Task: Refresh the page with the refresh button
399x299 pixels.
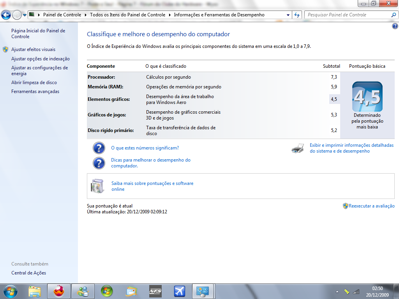Action: click(x=297, y=15)
